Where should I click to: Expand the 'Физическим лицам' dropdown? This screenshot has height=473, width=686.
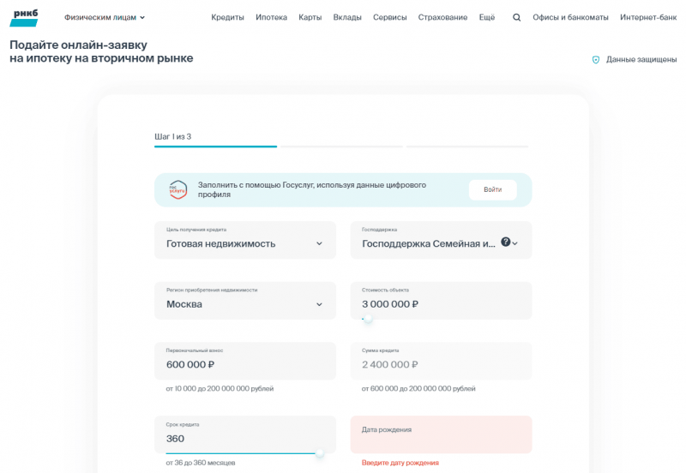[105, 17]
